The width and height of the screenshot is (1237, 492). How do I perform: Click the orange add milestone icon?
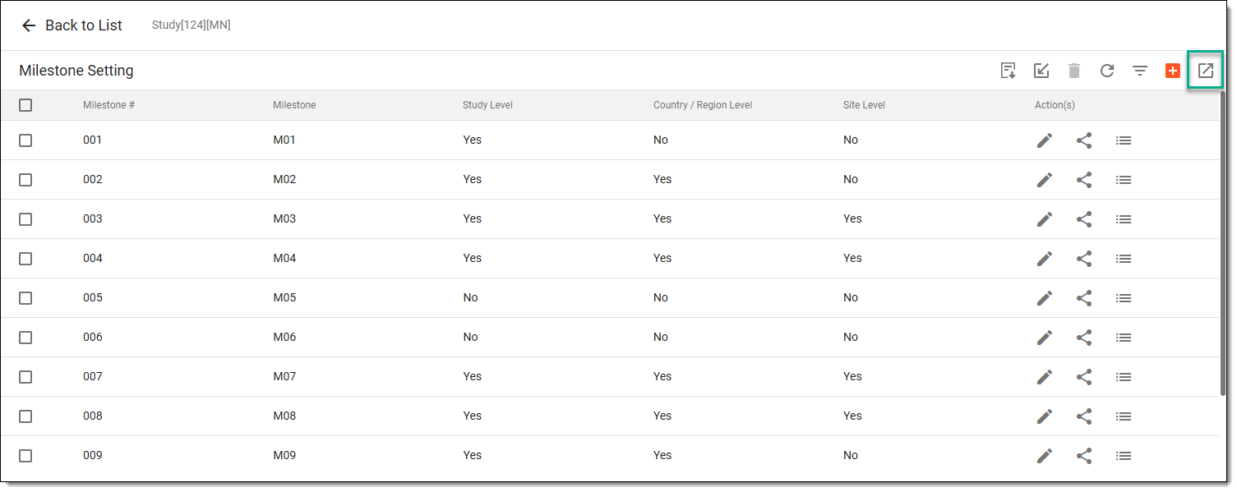coord(1173,71)
